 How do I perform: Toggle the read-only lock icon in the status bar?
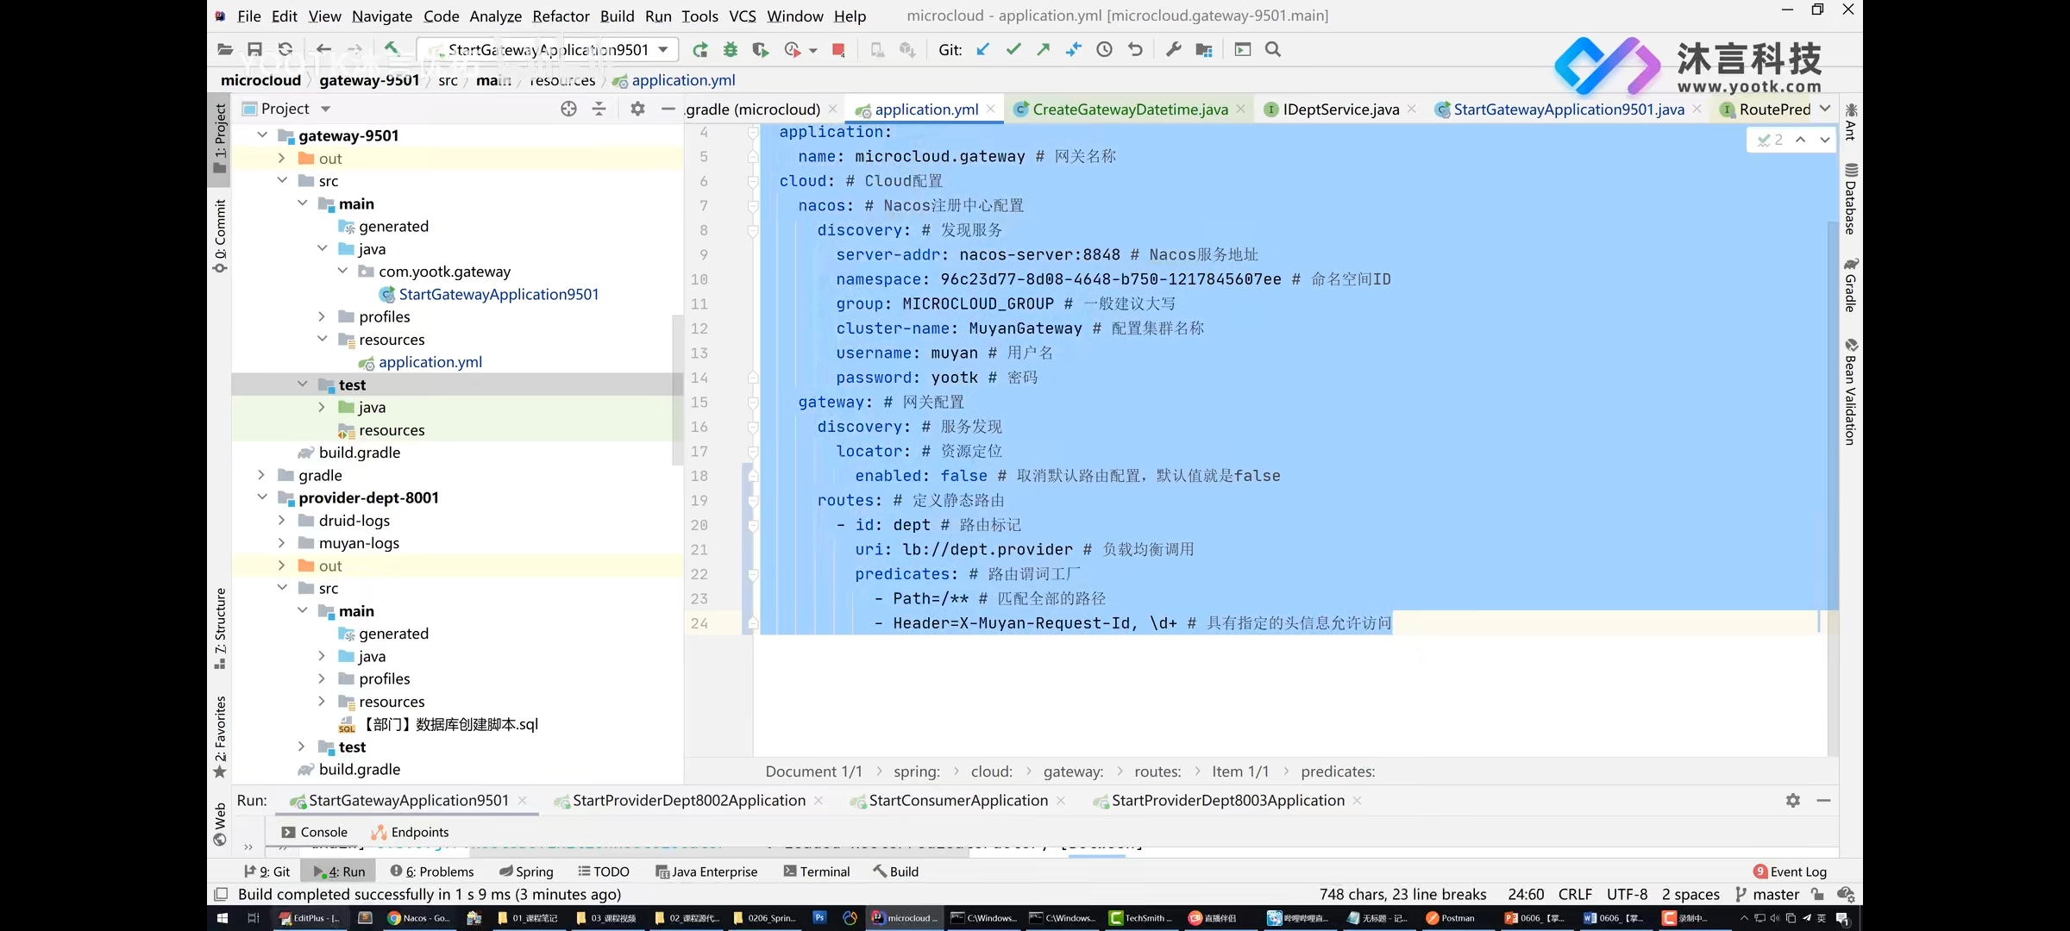(x=1817, y=894)
